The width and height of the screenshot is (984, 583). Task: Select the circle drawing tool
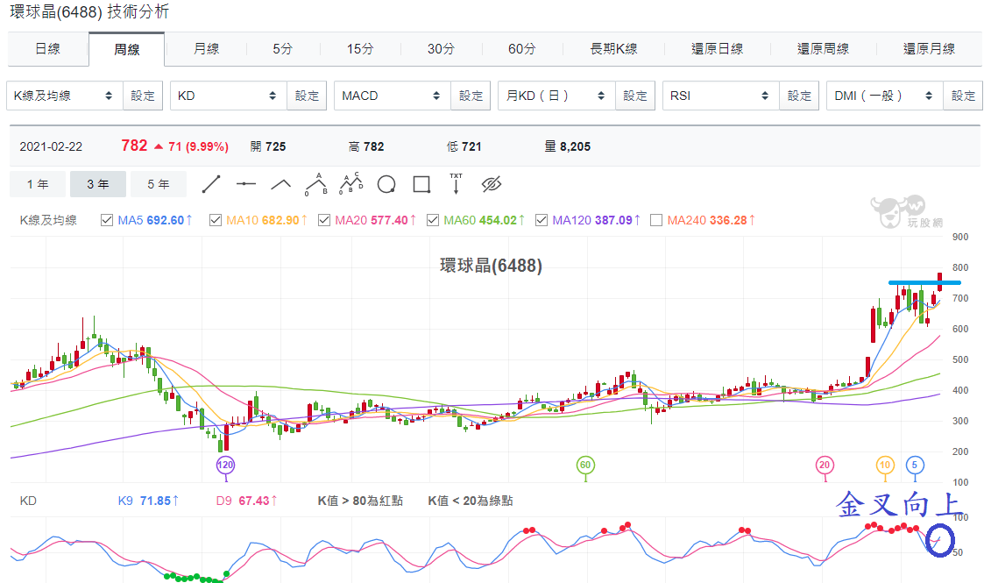click(386, 184)
